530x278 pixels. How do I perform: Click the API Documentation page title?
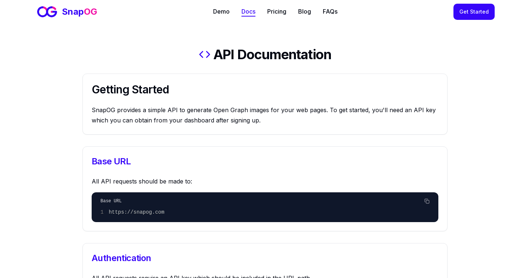(272, 54)
